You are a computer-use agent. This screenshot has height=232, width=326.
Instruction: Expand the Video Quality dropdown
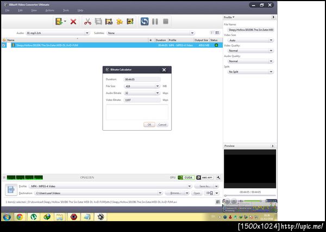click(x=271, y=50)
